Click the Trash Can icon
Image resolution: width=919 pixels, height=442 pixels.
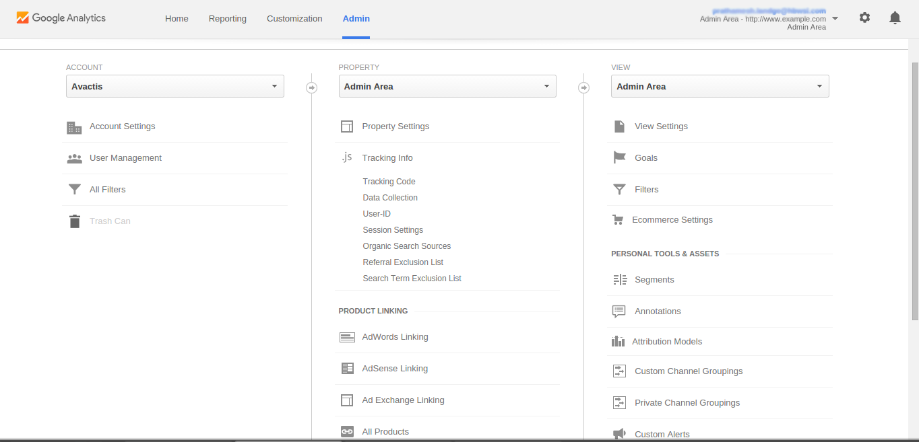(x=74, y=221)
